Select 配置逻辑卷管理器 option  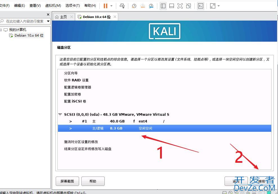point(77,87)
